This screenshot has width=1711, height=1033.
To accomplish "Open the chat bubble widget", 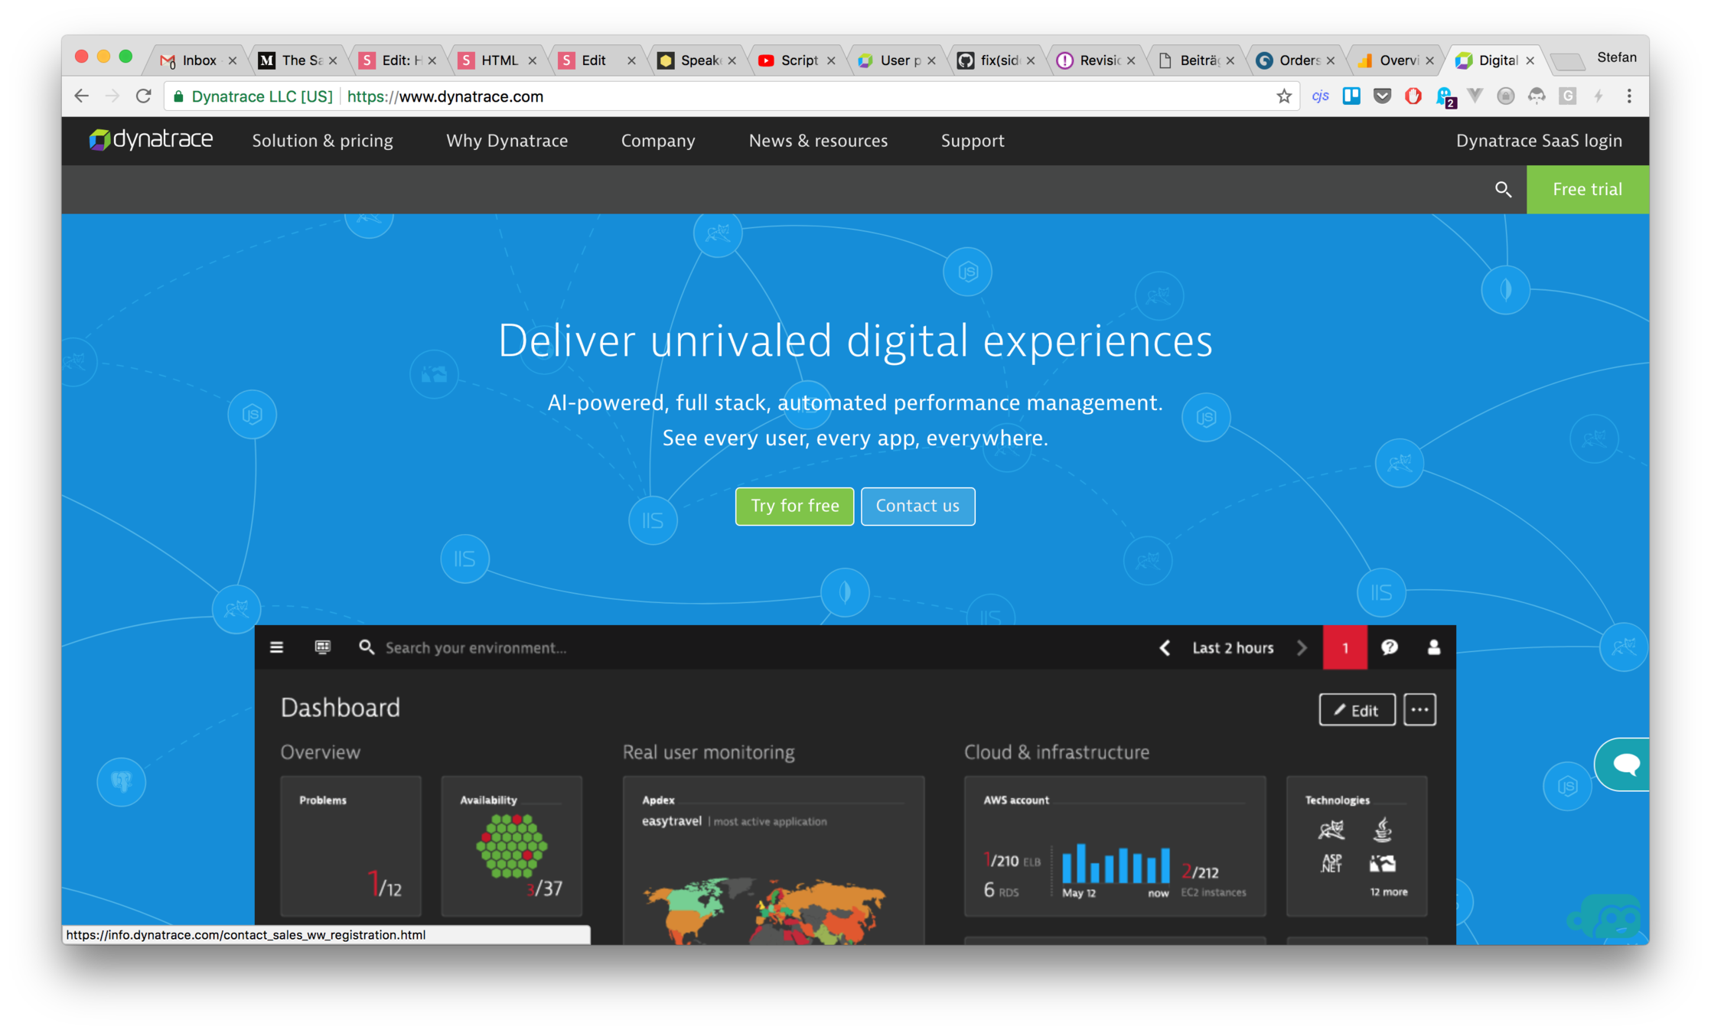I will click(1625, 764).
